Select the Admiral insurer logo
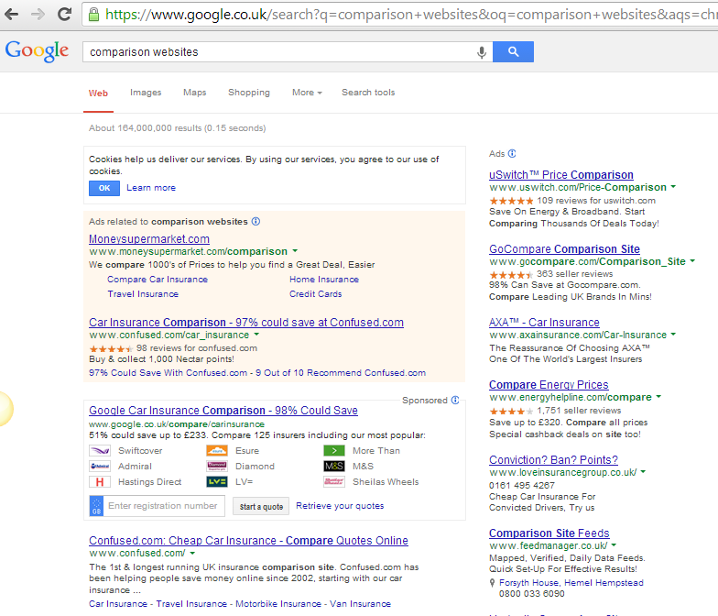Image resolution: width=718 pixels, height=616 pixels. click(x=100, y=466)
